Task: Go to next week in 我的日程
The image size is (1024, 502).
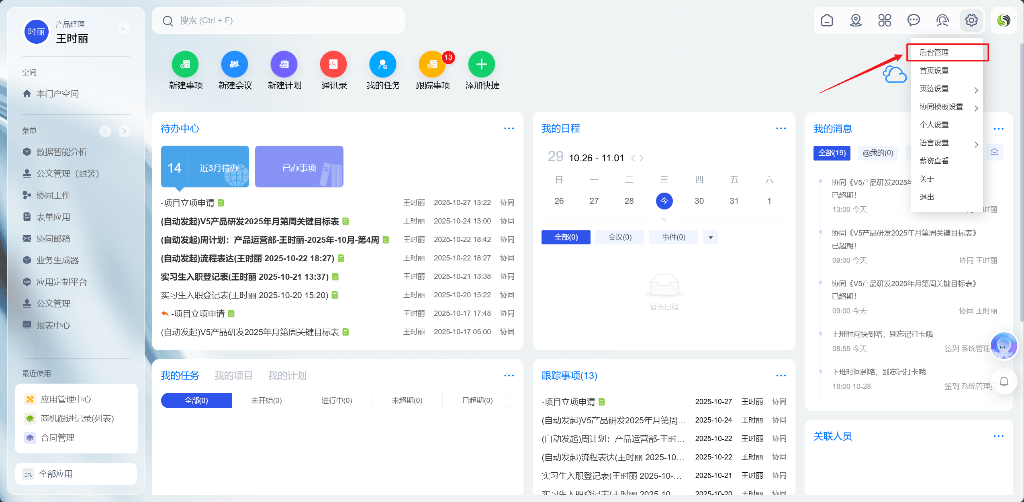Action: pyautogui.click(x=642, y=158)
